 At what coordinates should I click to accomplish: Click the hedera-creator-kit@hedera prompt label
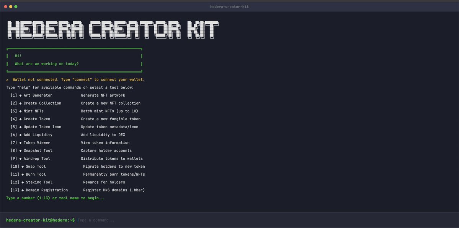pyautogui.click(x=41, y=220)
